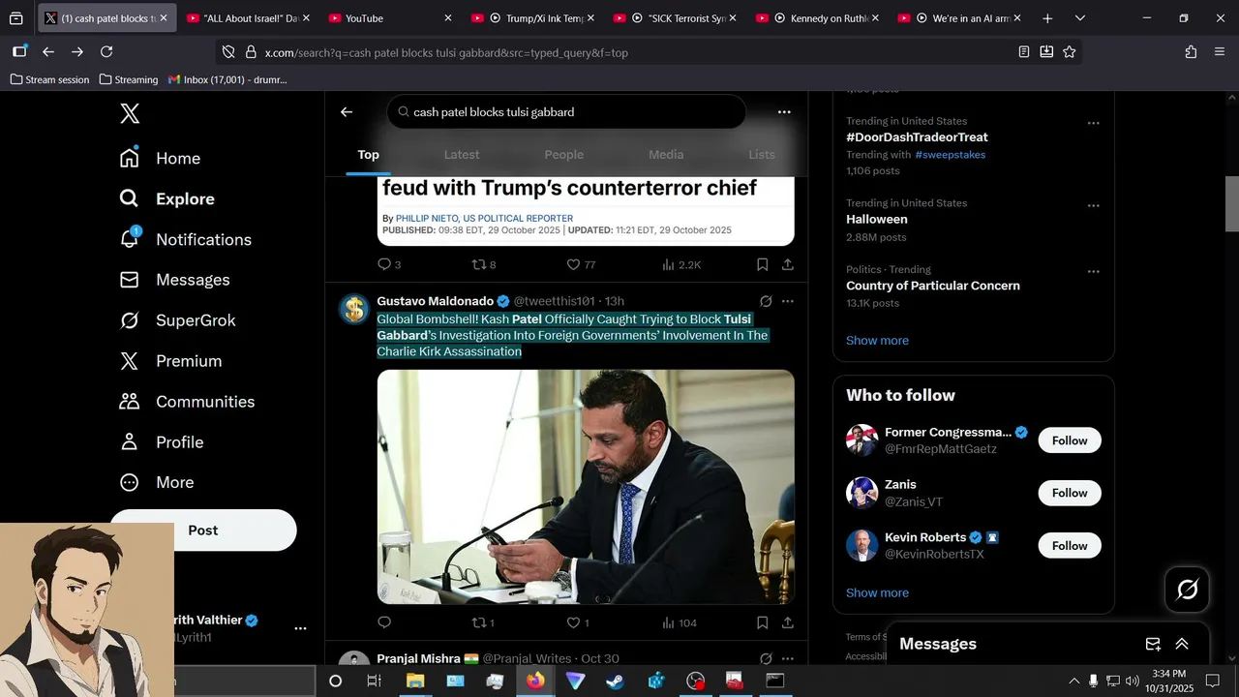Follow Kevin Roberts
1239x697 pixels.
pyautogui.click(x=1070, y=546)
